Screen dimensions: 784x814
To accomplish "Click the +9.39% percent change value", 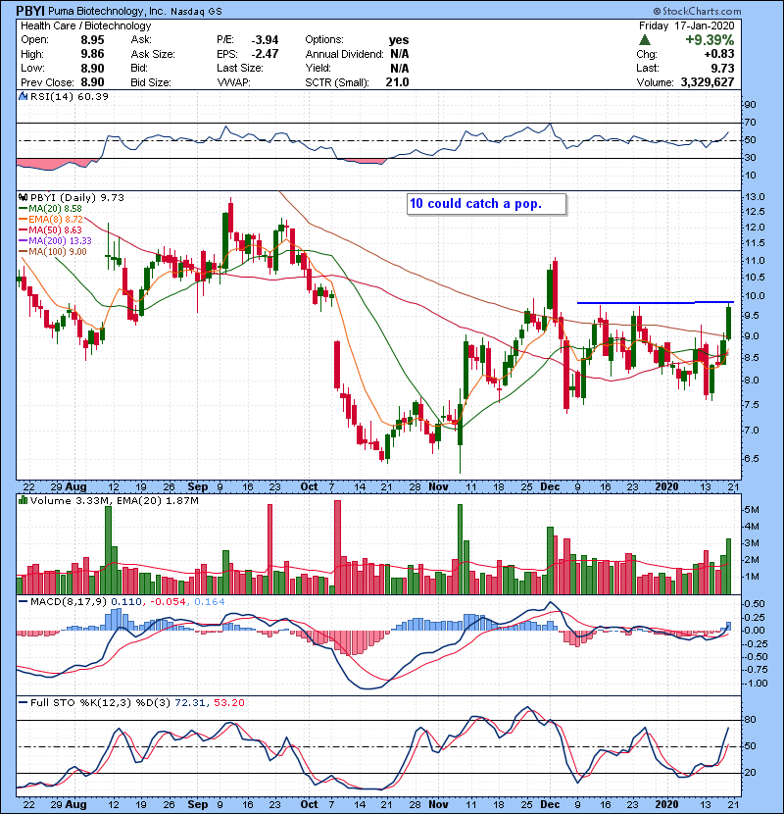I will [x=710, y=40].
